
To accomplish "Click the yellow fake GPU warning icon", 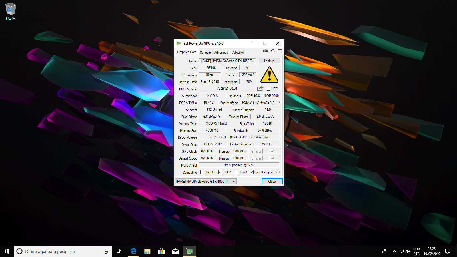I will coord(269,75).
